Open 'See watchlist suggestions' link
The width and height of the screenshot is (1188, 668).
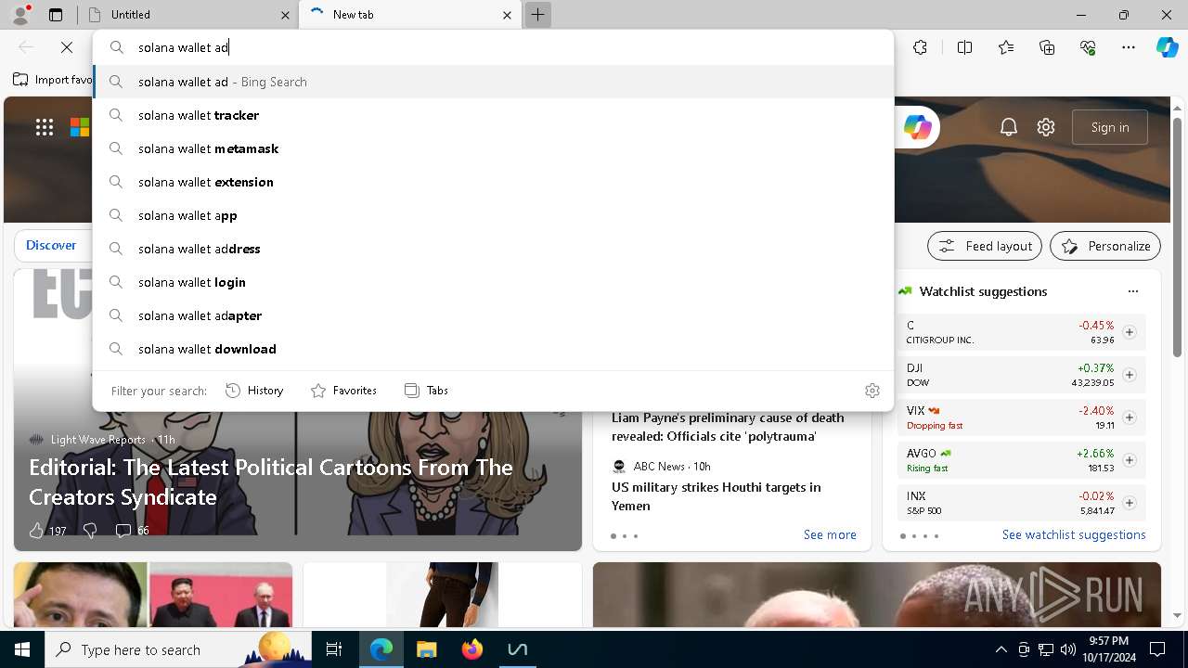tap(1074, 534)
